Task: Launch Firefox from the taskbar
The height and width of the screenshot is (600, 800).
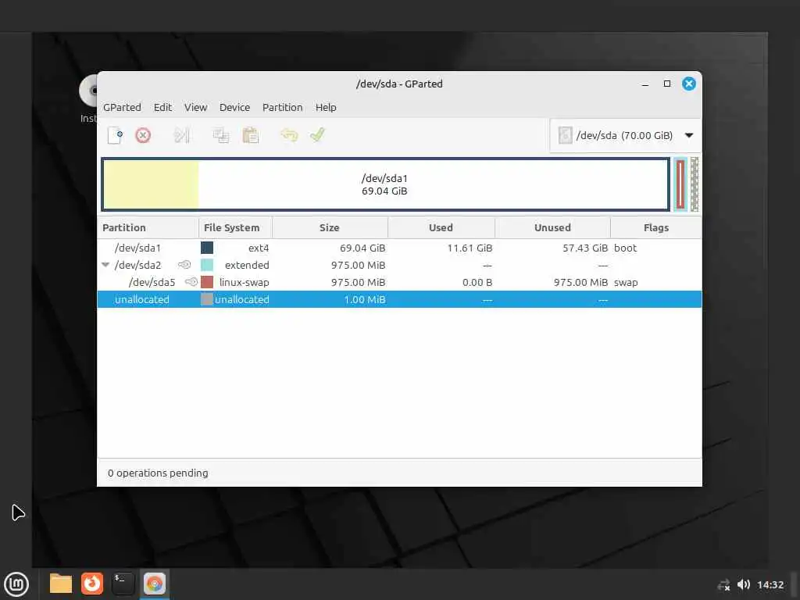Action: [92, 584]
